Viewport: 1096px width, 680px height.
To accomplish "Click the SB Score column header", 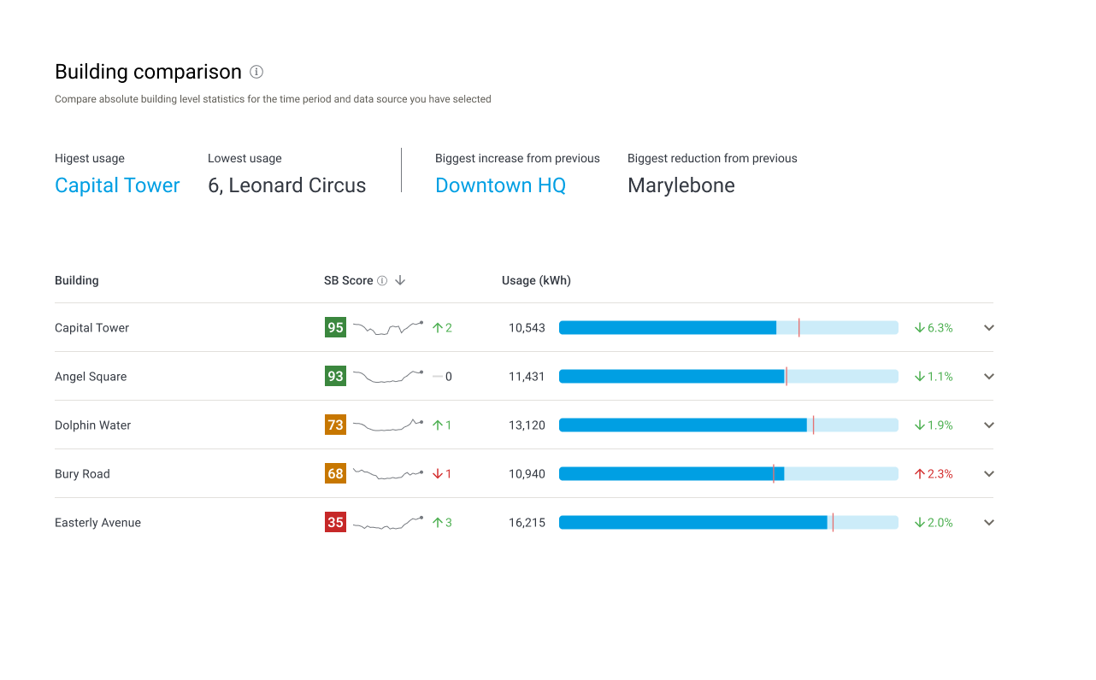I will (x=349, y=280).
